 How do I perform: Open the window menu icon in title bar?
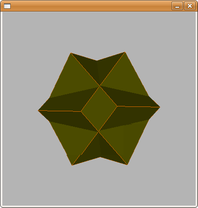[7, 6]
